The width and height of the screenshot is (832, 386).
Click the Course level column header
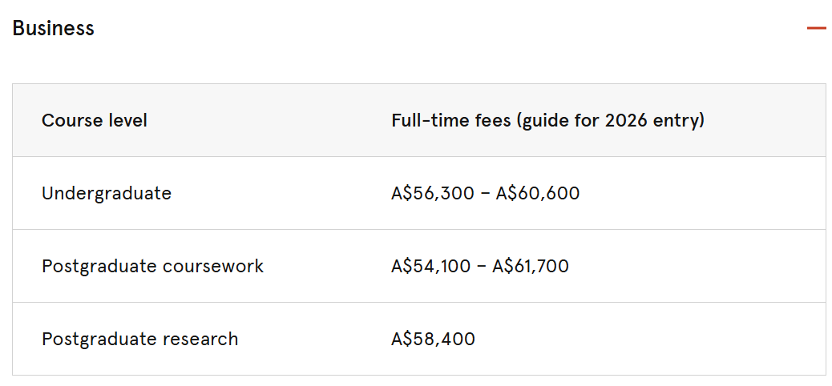[x=95, y=120]
